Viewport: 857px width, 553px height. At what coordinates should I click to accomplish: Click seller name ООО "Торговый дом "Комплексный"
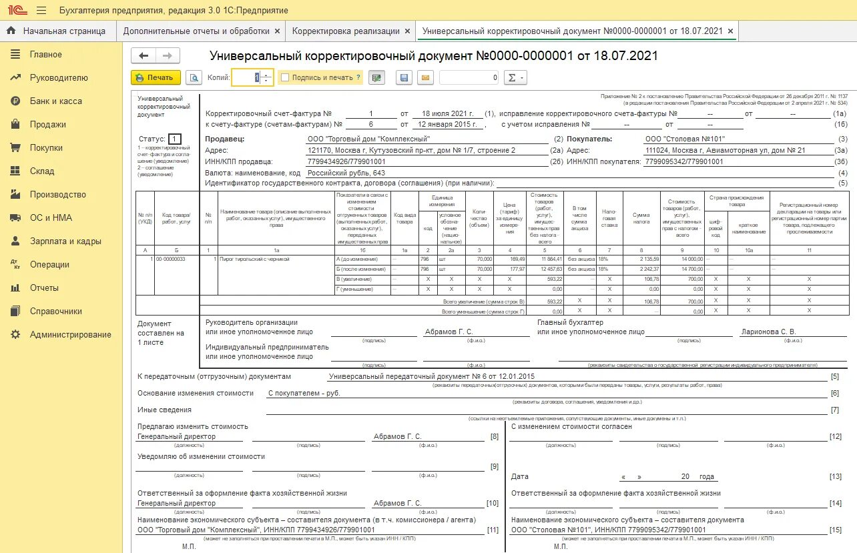click(368, 139)
